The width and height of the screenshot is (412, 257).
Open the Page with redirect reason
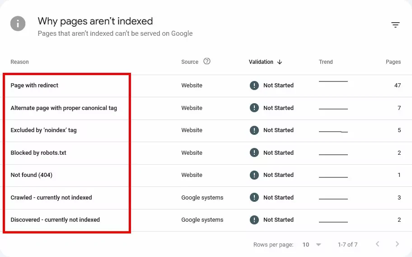tap(34, 86)
